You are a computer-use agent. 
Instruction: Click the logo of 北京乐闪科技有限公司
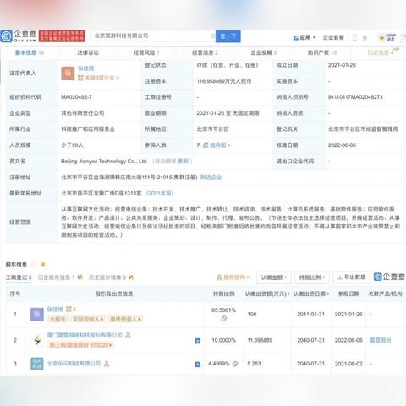tap(37, 364)
